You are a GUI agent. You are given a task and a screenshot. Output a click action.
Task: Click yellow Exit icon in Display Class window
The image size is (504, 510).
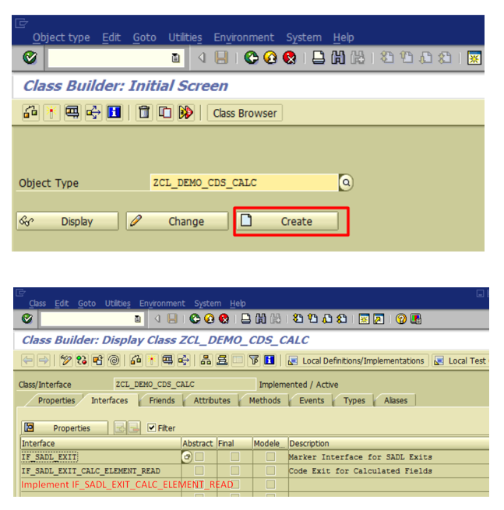[210, 318]
